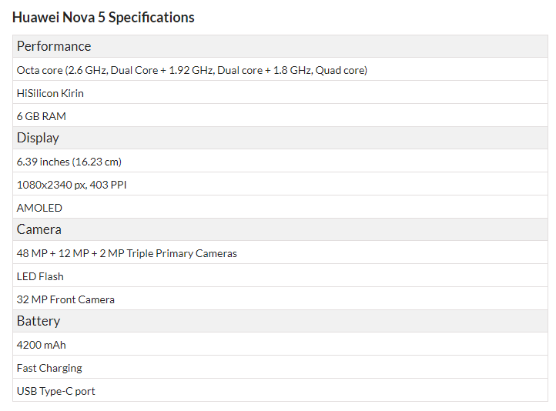Click the Triple Primary Cameras row

coord(280,253)
